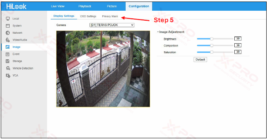Open the Playback tab
267x139 pixels.
click(x=85, y=6)
